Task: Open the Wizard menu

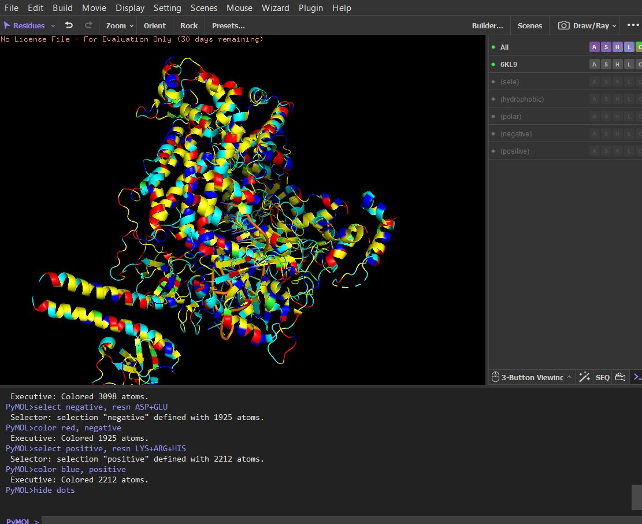Action: click(276, 8)
